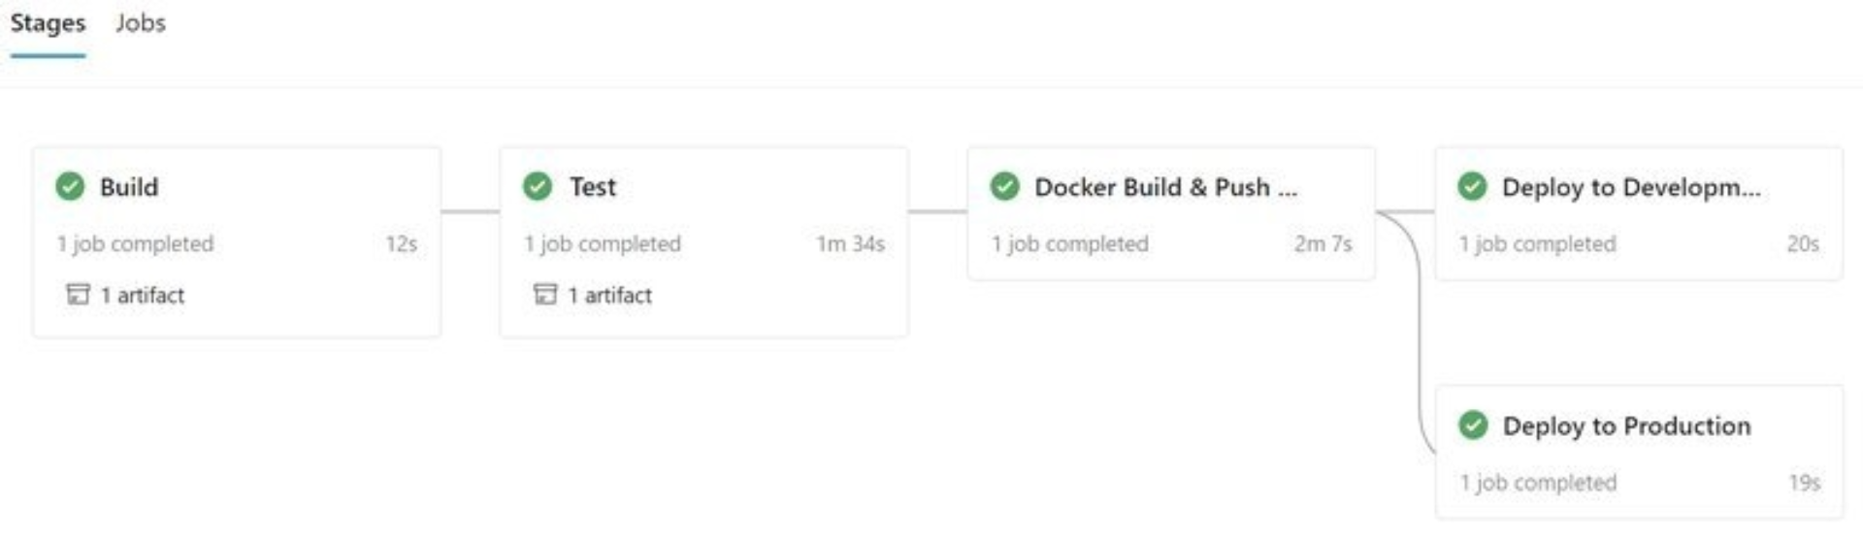Screen dimensions: 1863x533
Task: Click the success icon on Deploy to Development
Action: point(1472,186)
